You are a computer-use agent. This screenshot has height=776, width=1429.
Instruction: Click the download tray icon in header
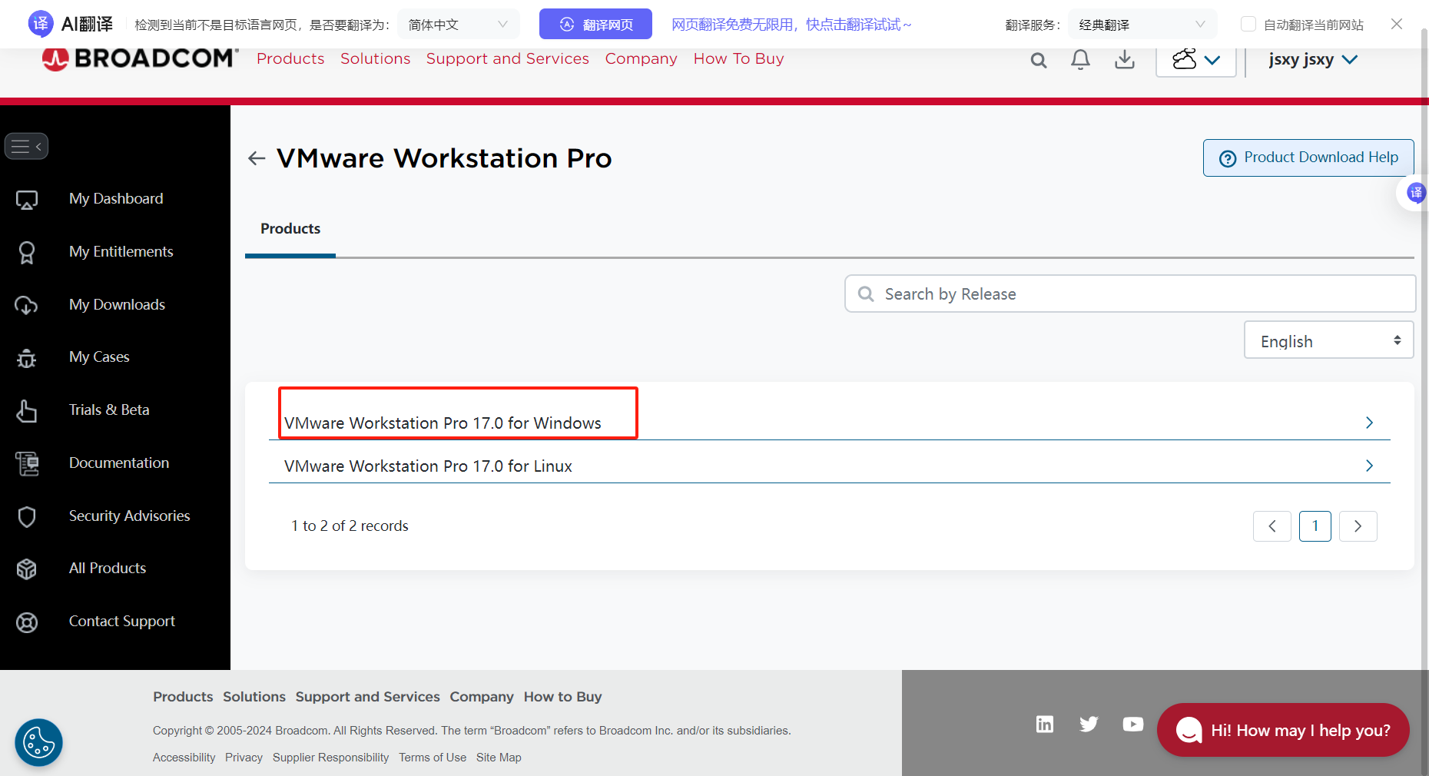[x=1124, y=60]
